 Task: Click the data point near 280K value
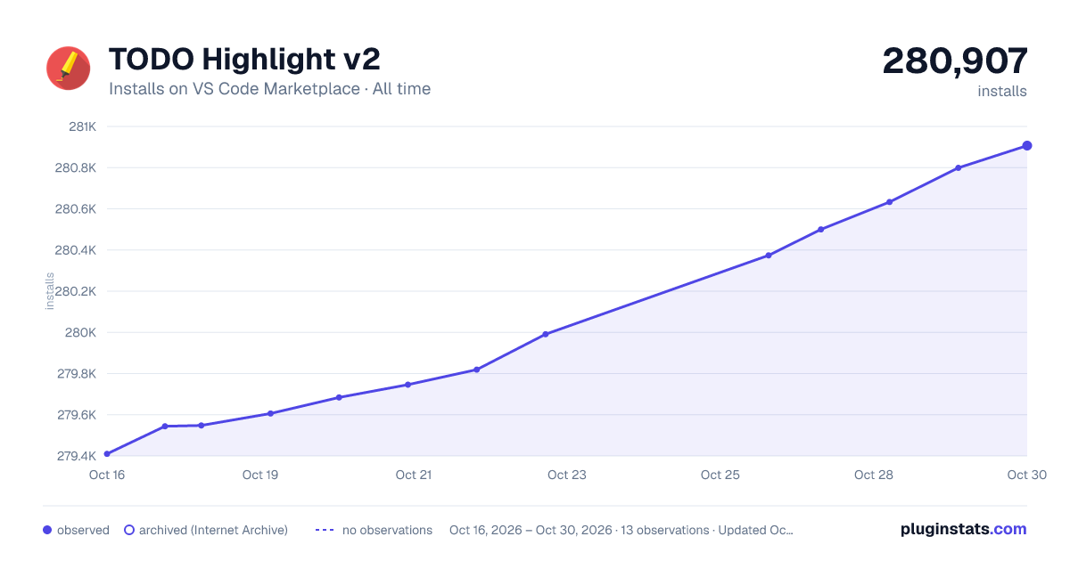coord(546,334)
